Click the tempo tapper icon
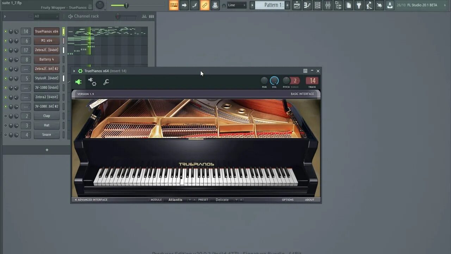The image size is (451, 254). 369,5
